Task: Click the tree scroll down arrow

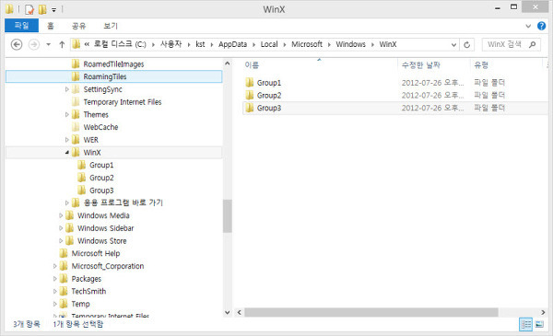Action: [227, 312]
